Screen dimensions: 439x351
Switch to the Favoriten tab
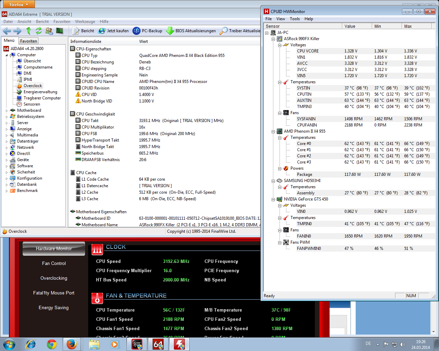click(x=28, y=41)
